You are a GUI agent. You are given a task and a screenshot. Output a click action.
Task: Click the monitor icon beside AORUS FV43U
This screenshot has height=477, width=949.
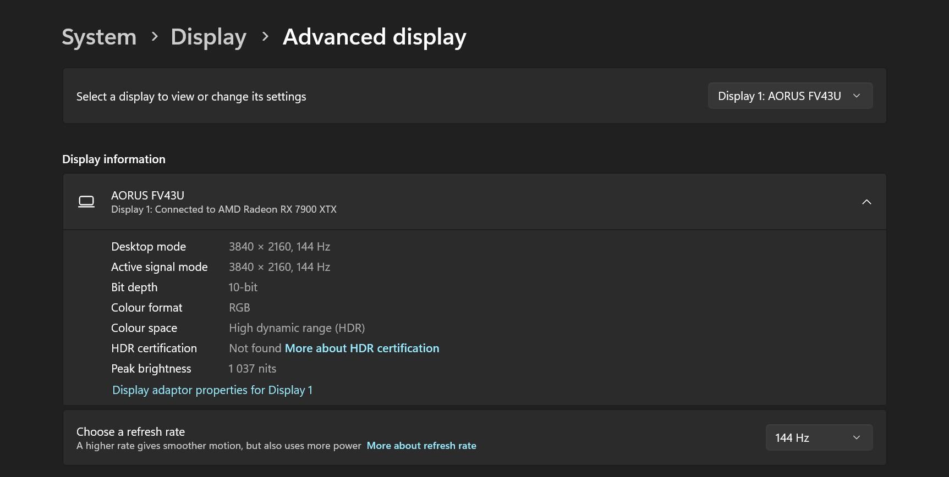86,202
